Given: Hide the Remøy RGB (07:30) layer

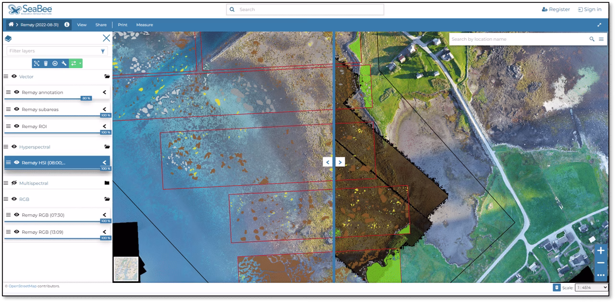Looking at the screenshot, I should [x=17, y=215].
